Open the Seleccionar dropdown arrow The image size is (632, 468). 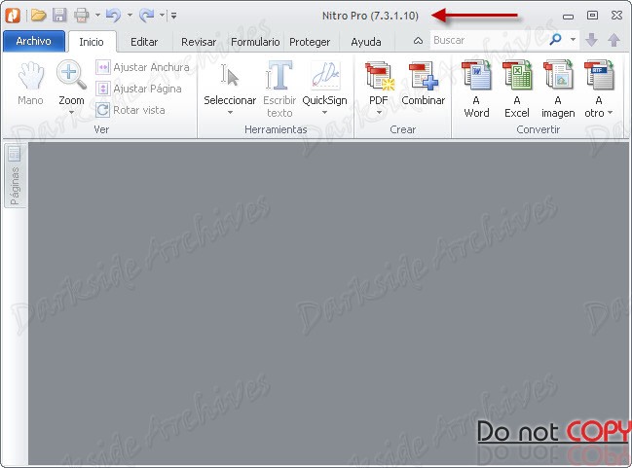(x=230, y=113)
